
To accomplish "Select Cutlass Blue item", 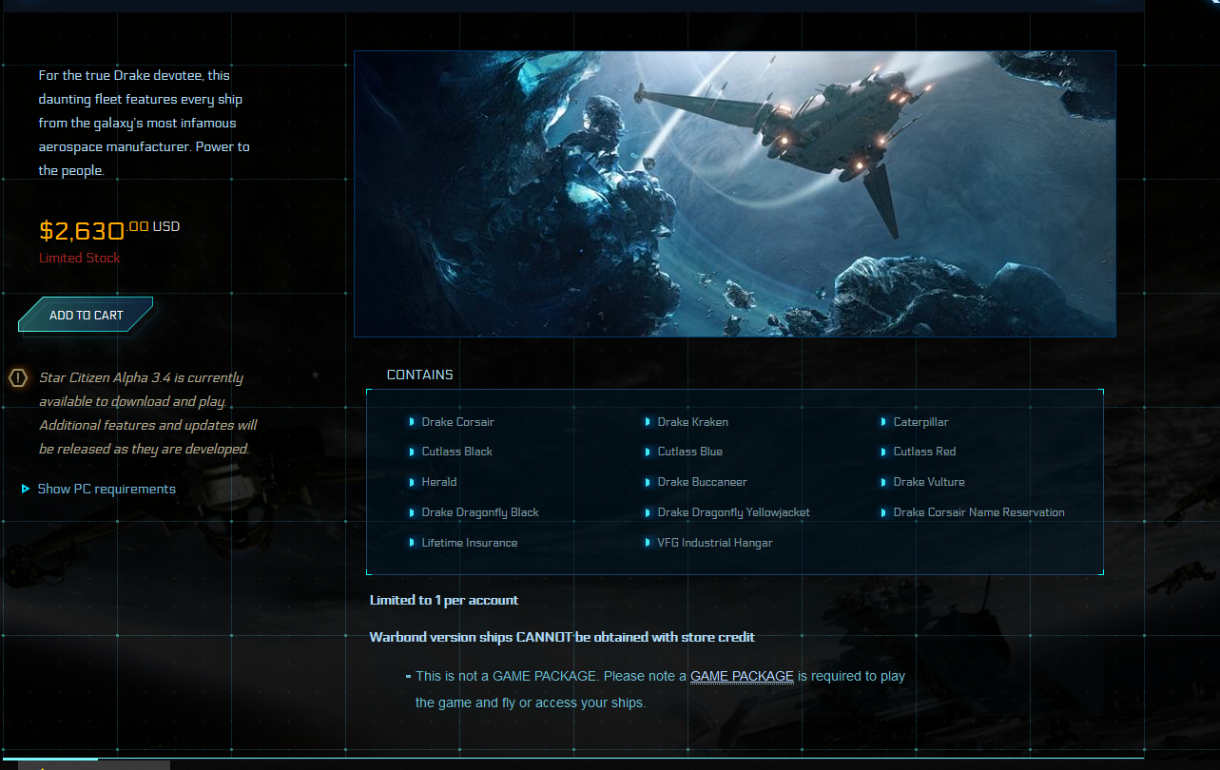I will (689, 452).
